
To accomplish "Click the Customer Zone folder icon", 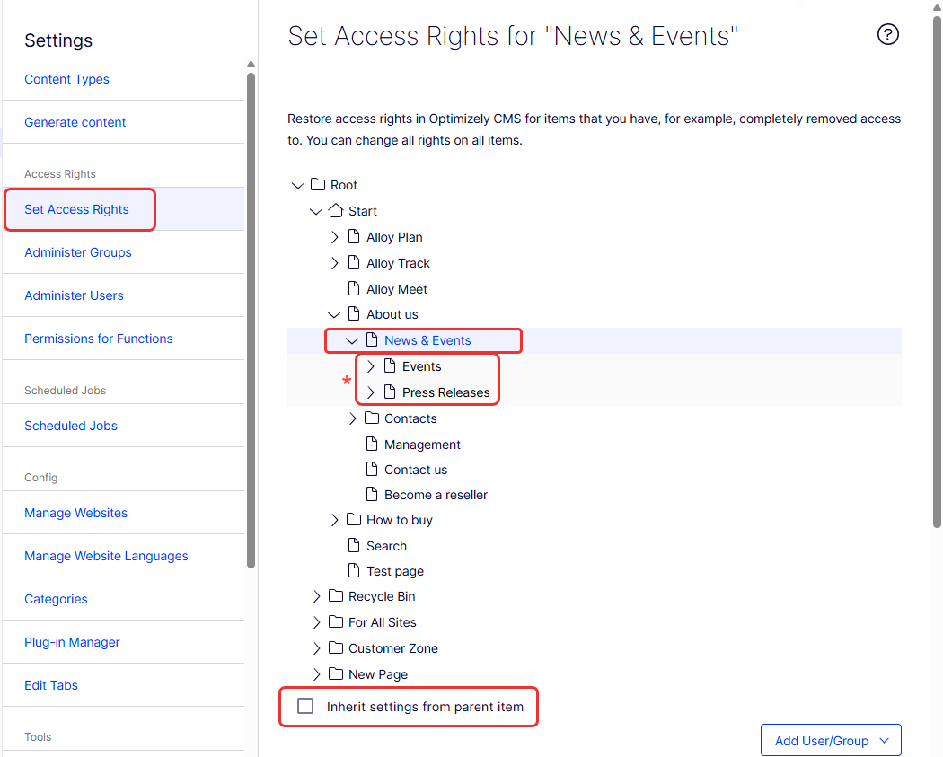I will 336,648.
